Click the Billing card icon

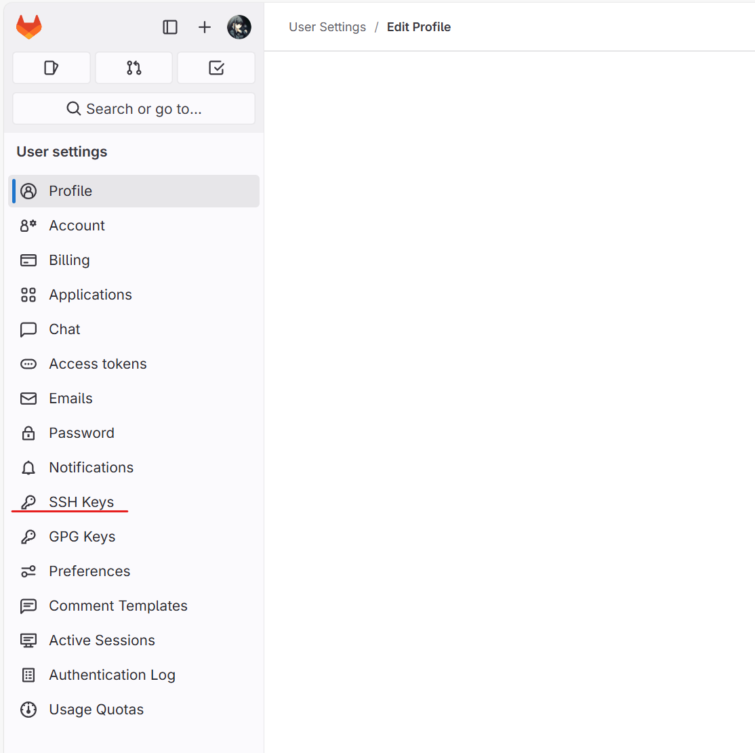point(28,260)
